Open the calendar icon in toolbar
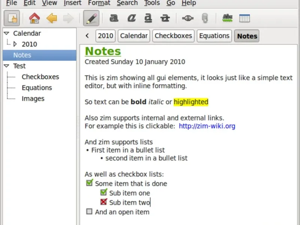The width and height of the screenshot is (300, 225). tap(244, 18)
